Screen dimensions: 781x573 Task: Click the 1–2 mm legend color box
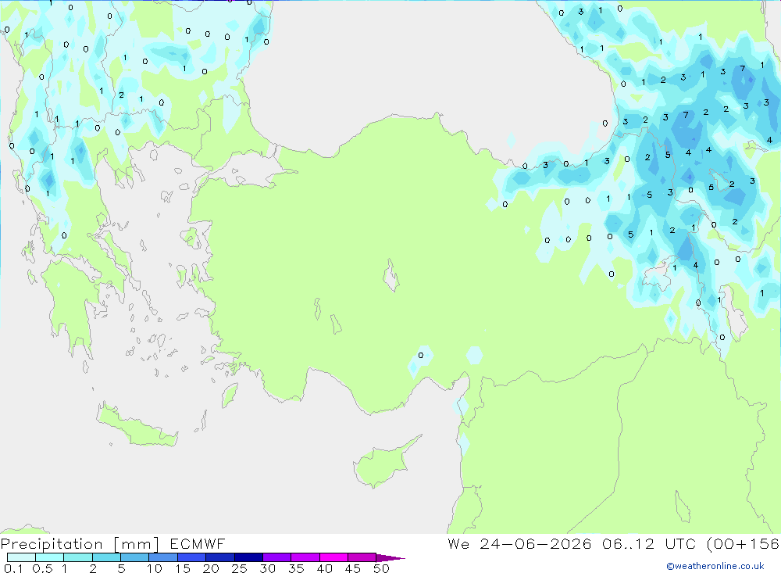coord(78,557)
